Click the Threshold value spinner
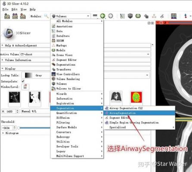 click(x=9, y=128)
